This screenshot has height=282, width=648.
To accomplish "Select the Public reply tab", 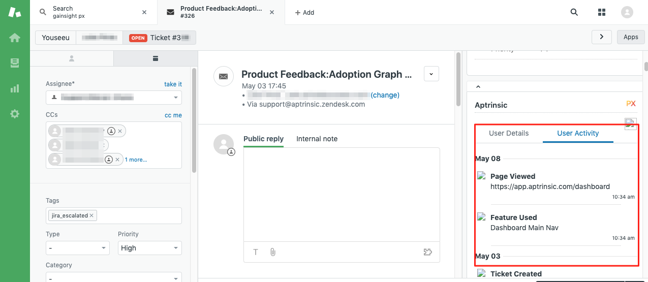I will [263, 139].
